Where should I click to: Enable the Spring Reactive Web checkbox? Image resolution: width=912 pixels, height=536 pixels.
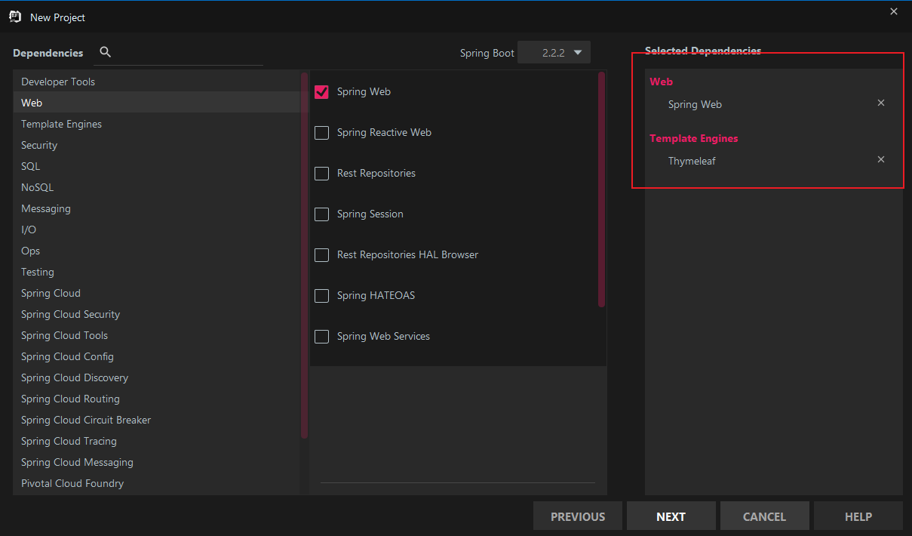coord(322,133)
